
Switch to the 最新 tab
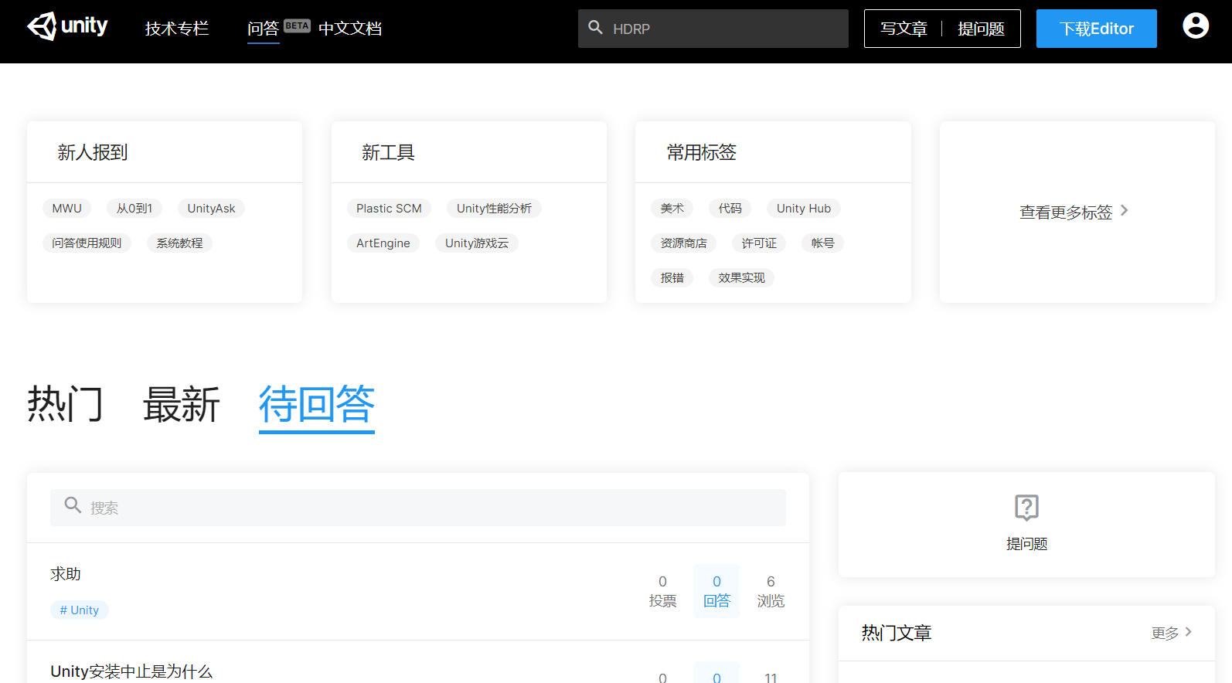point(182,404)
